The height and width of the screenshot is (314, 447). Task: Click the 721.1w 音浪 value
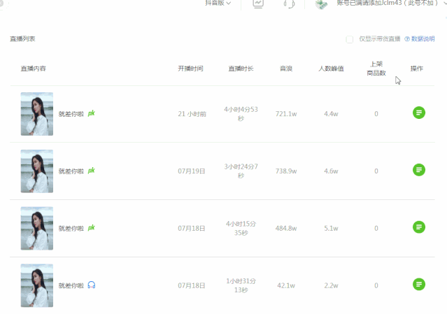tap(286, 114)
